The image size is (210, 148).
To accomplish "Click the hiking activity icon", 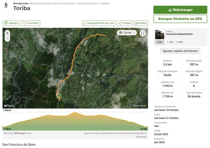I will pos(6,5).
